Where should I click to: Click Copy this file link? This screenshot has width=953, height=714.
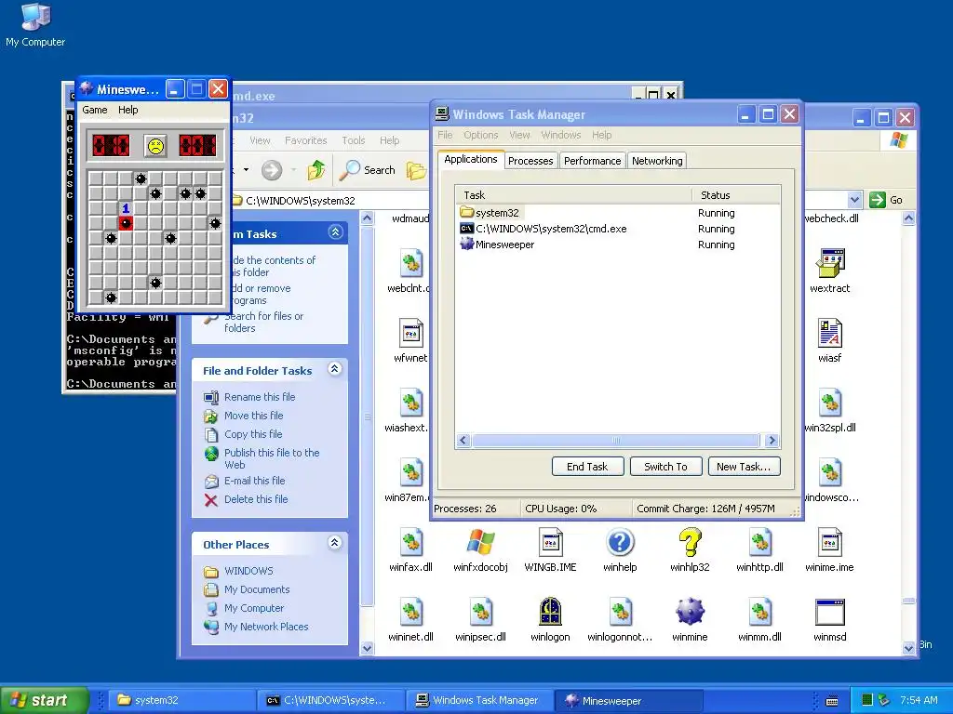tap(253, 434)
